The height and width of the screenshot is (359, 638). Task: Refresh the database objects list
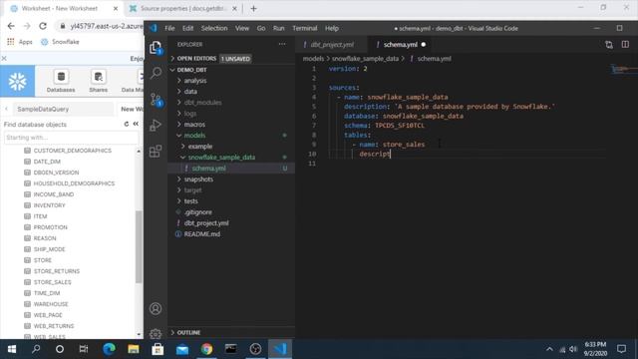(127, 124)
